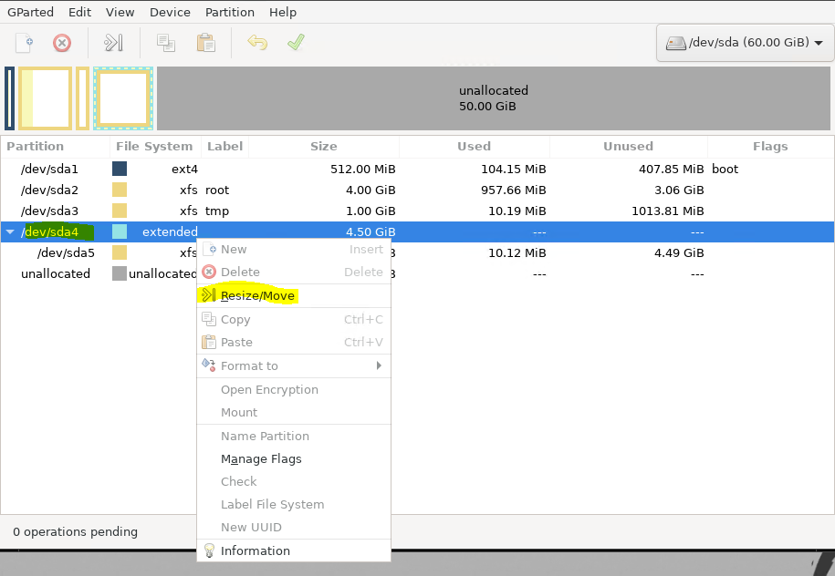Open the Device menu

[x=170, y=12]
